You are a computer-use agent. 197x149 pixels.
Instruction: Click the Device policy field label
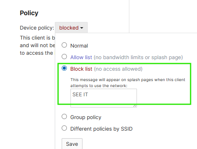37,28
